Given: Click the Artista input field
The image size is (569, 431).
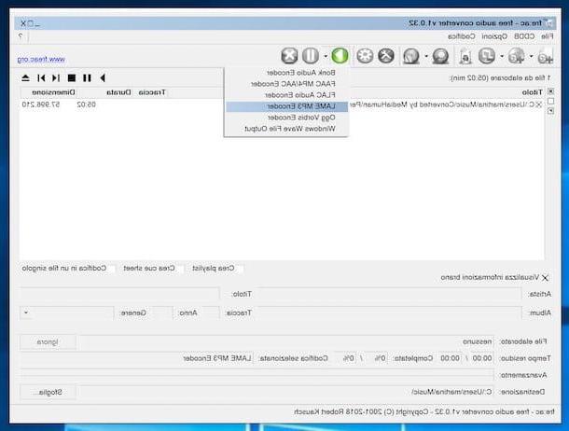Looking at the screenshot, I should (389, 294).
